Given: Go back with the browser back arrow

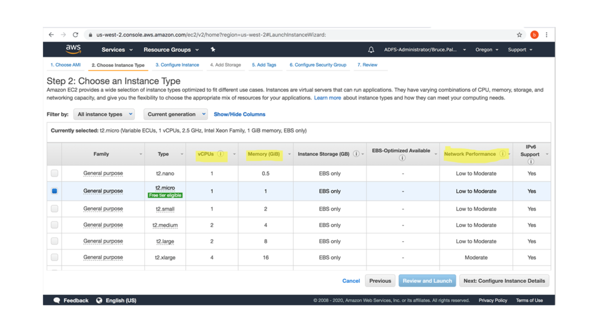Looking at the screenshot, I should pos(51,35).
